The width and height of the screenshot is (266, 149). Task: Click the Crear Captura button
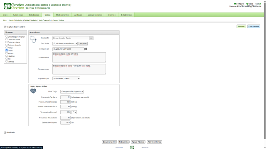[x=254, y=26]
